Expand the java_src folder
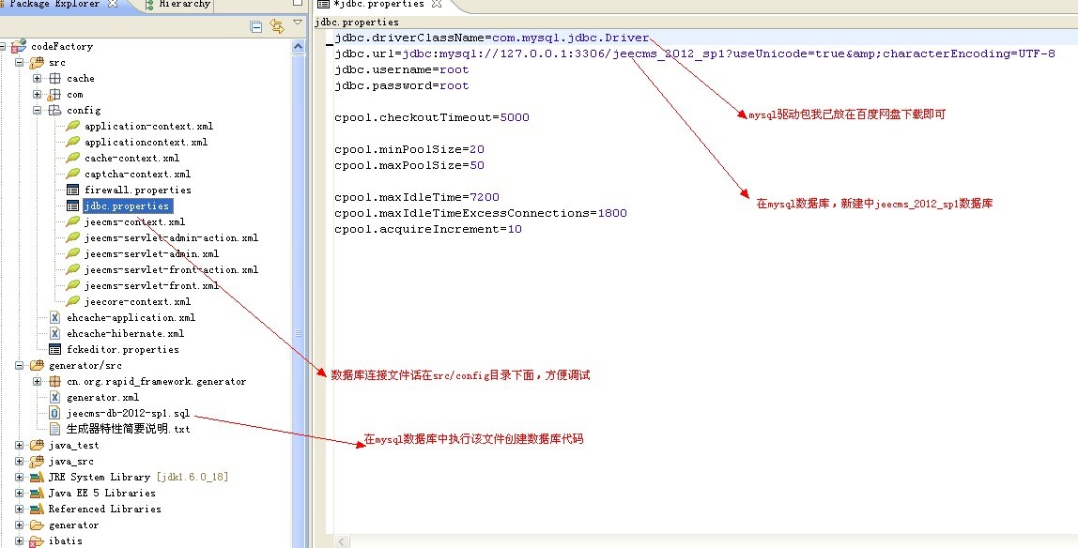This screenshot has height=548, width=1078. tap(19, 461)
